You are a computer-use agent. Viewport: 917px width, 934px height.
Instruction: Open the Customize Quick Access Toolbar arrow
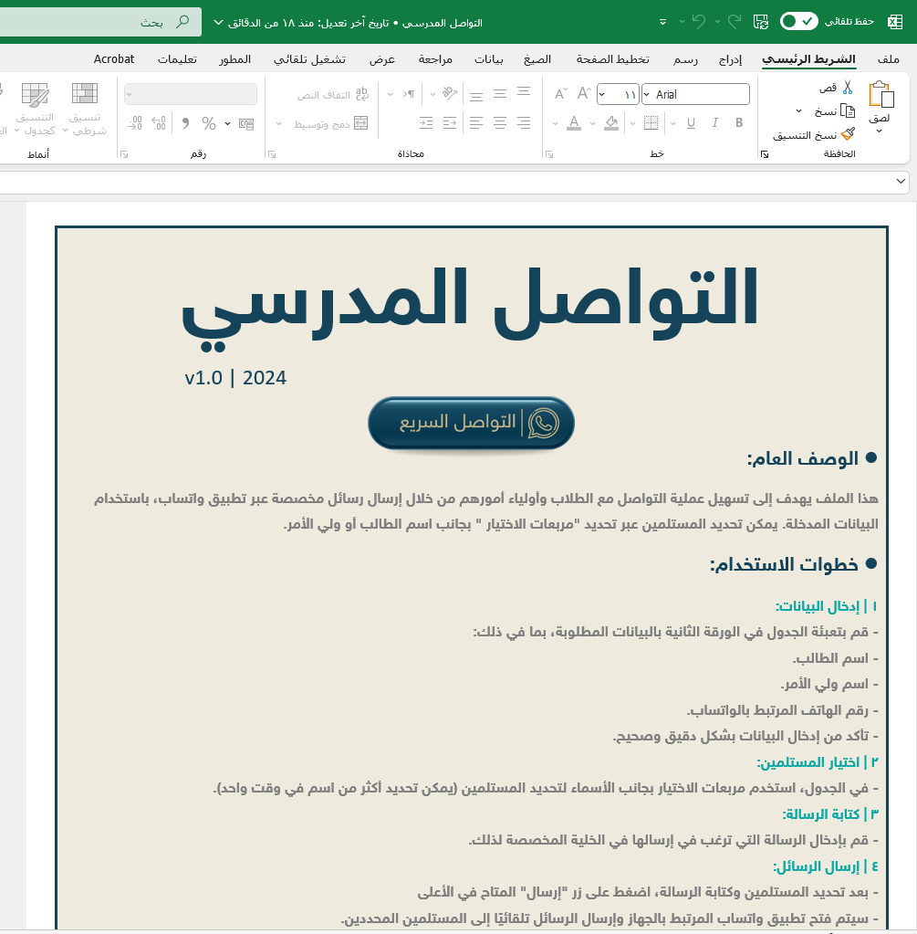point(662,22)
